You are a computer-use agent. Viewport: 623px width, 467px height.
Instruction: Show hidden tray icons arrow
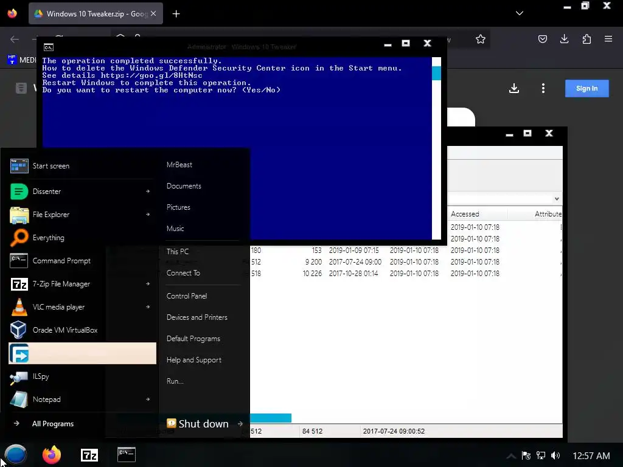pyautogui.click(x=511, y=456)
